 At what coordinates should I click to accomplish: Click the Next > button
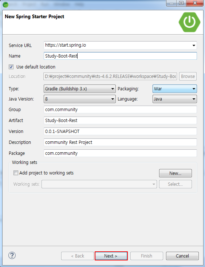[x=111, y=256]
